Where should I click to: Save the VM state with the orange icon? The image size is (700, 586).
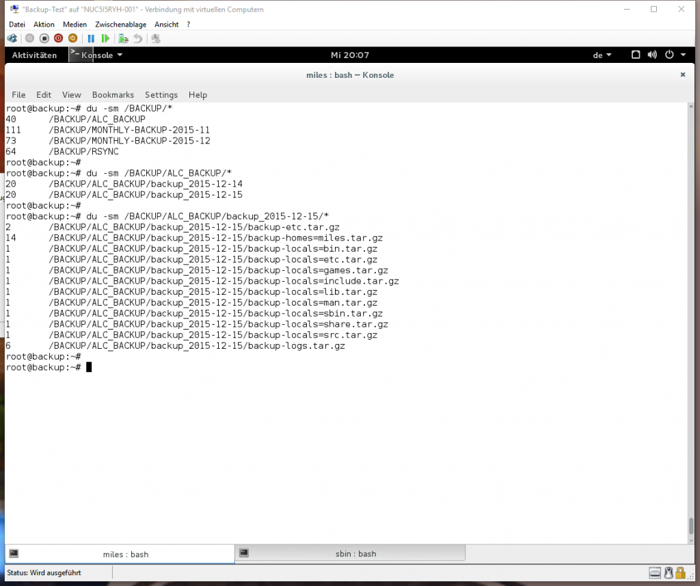tap(72, 38)
